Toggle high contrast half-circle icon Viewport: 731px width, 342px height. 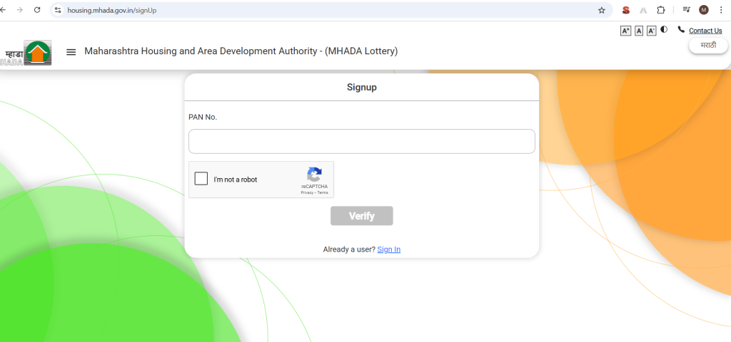tap(664, 29)
